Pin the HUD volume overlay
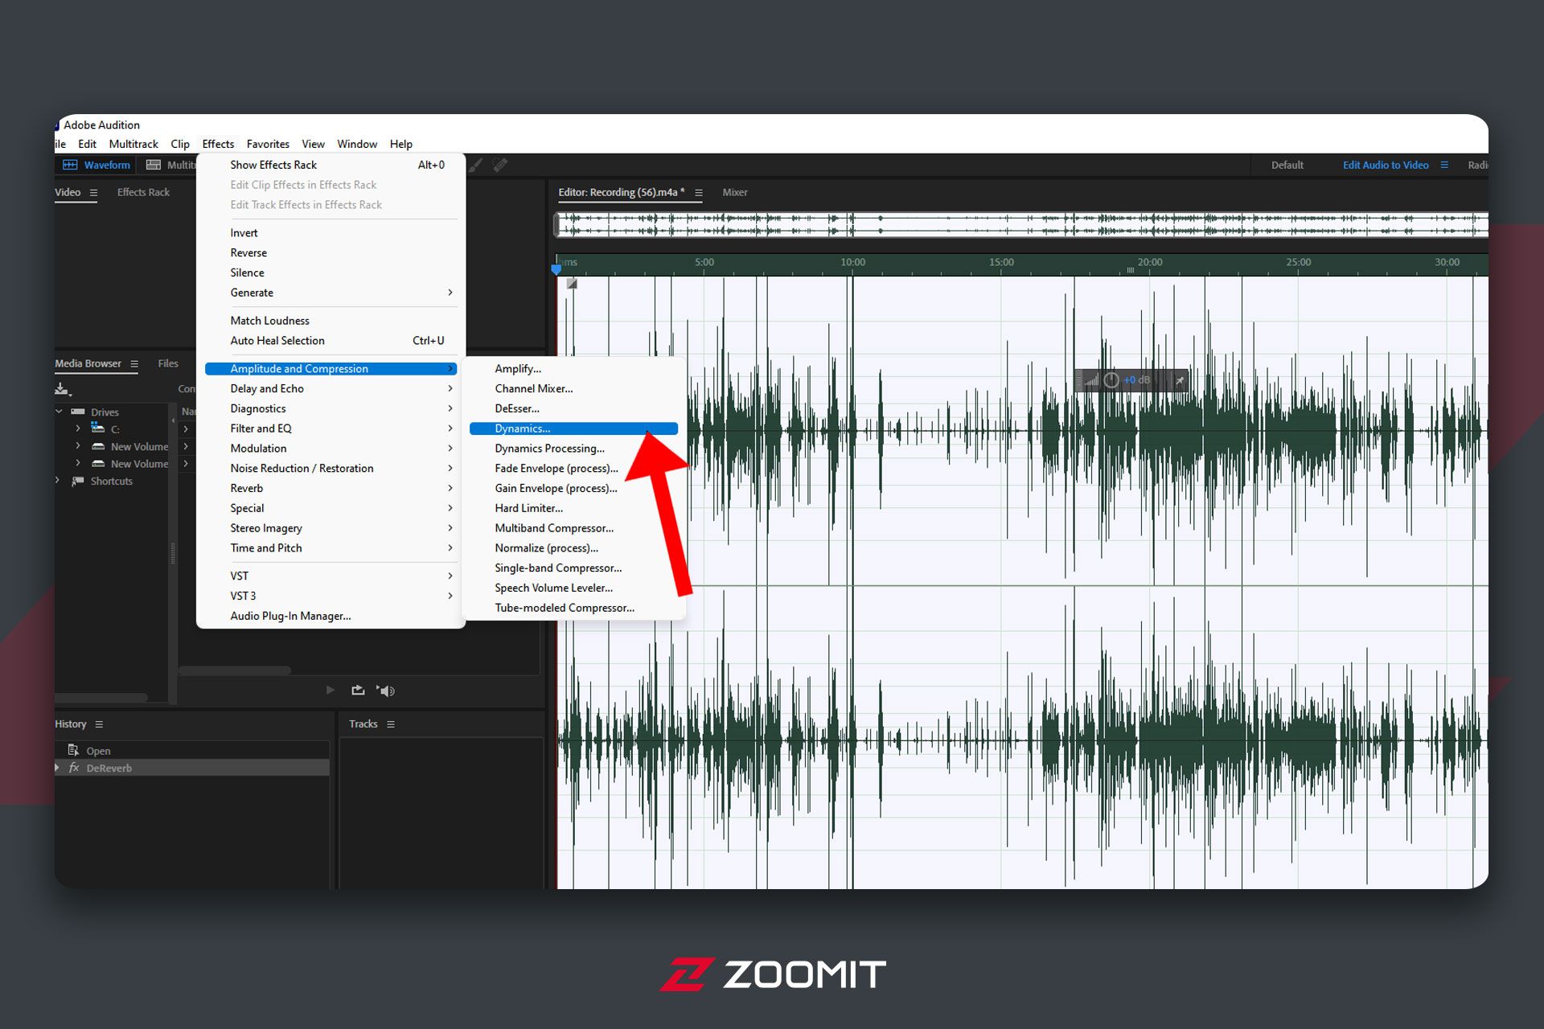1544x1029 pixels. (x=1180, y=380)
